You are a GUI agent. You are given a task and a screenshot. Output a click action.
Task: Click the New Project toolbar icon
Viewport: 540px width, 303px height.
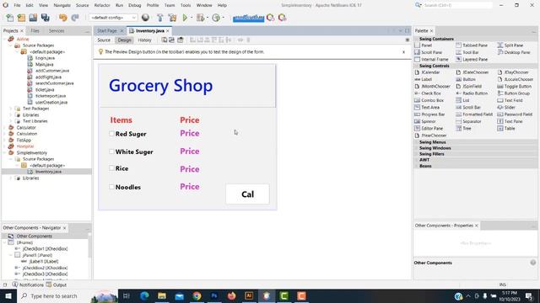coord(21,18)
